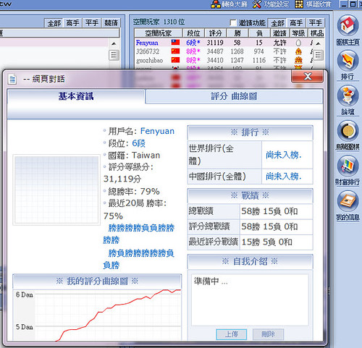
Task: Click 58勝 15負 0和 in 總戰績 row
Action: [269, 211]
